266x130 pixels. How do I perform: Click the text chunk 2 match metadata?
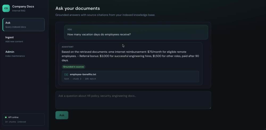click(x=80, y=79)
